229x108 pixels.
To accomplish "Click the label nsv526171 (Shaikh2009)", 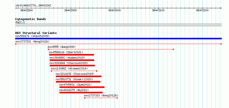I will (x=32, y=36).
